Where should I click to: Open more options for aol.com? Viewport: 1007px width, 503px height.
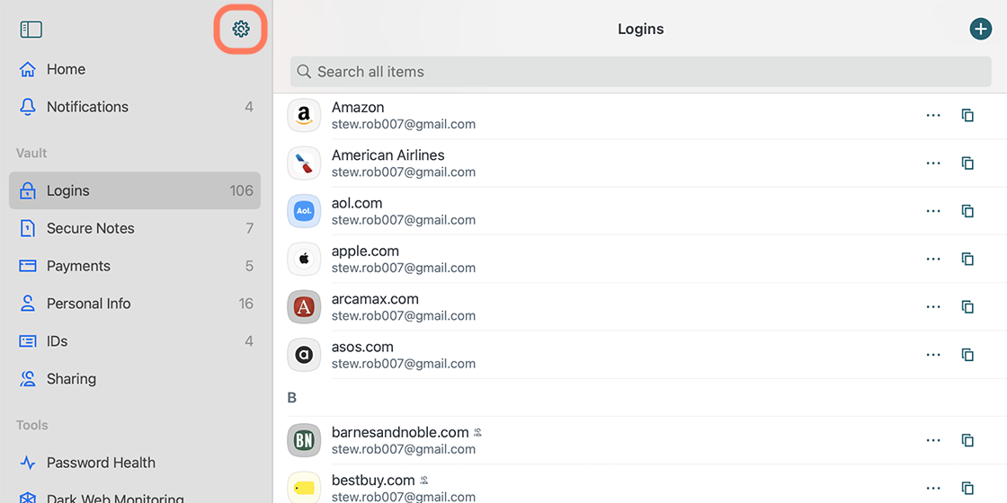point(933,211)
